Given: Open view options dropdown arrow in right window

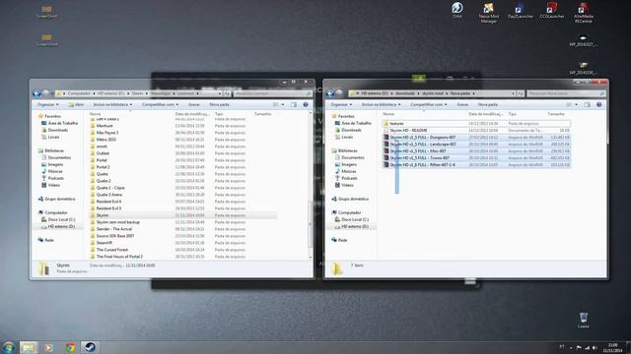Looking at the screenshot, I should tap(576, 105).
